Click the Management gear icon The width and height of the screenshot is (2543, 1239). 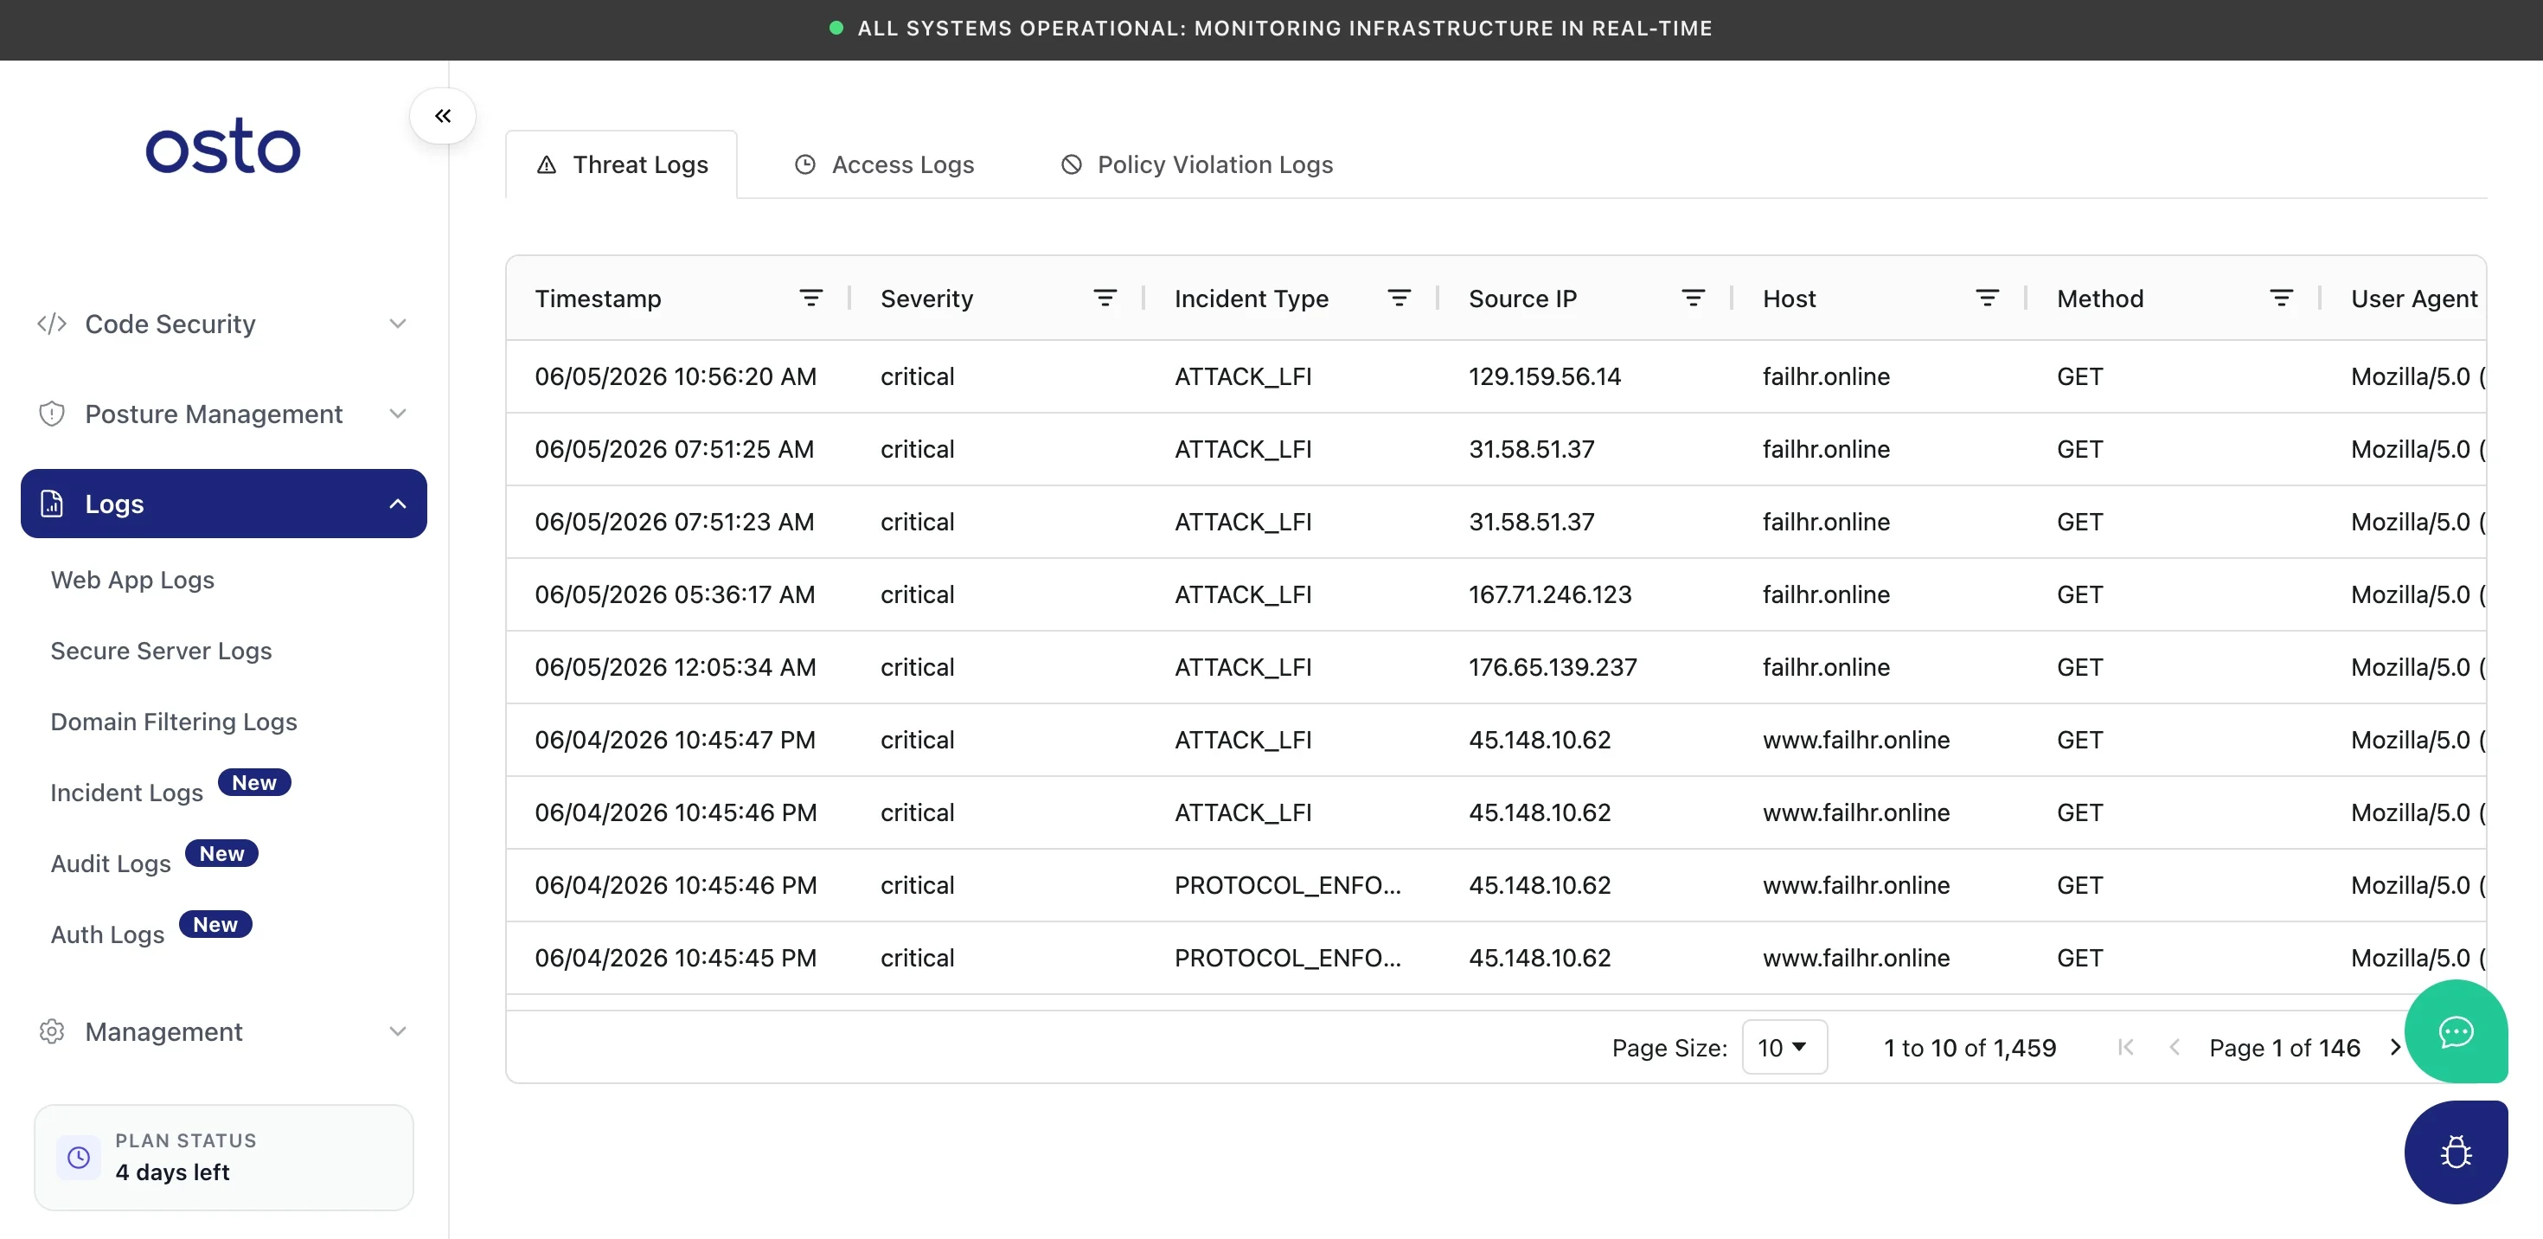[51, 1031]
